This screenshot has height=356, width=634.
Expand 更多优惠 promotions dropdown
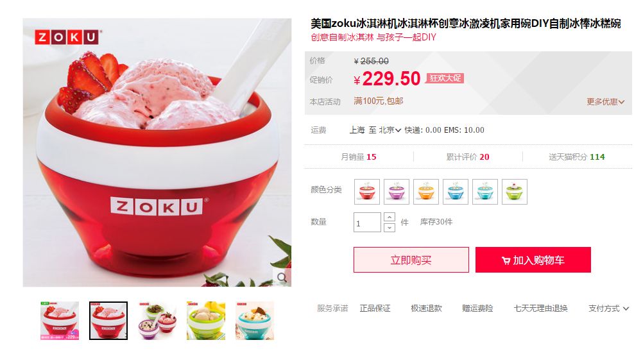pos(605,102)
